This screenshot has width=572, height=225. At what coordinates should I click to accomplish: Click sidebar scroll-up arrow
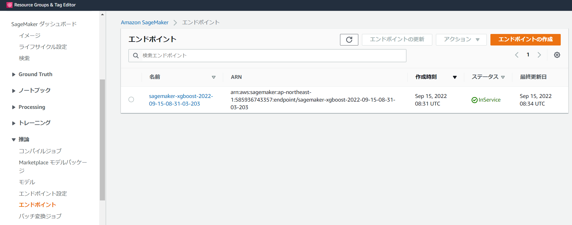[102, 14]
